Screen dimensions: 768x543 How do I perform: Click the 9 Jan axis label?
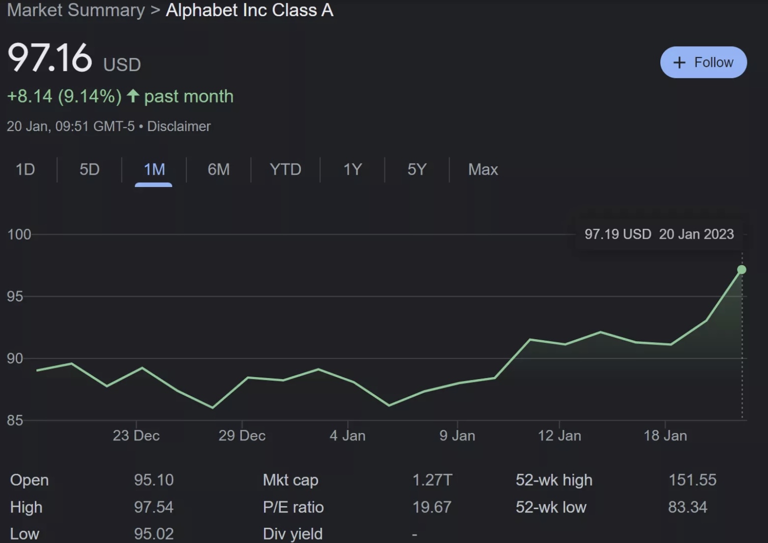click(x=457, y=435)
